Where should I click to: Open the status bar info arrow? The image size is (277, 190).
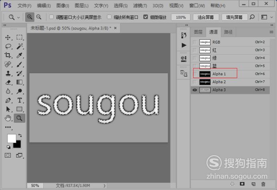click(x=104, y=186)
